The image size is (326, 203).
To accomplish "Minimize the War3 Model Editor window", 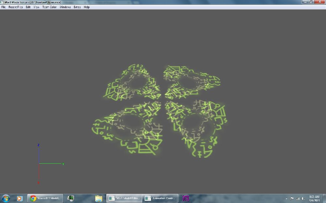I will point(305,2).
